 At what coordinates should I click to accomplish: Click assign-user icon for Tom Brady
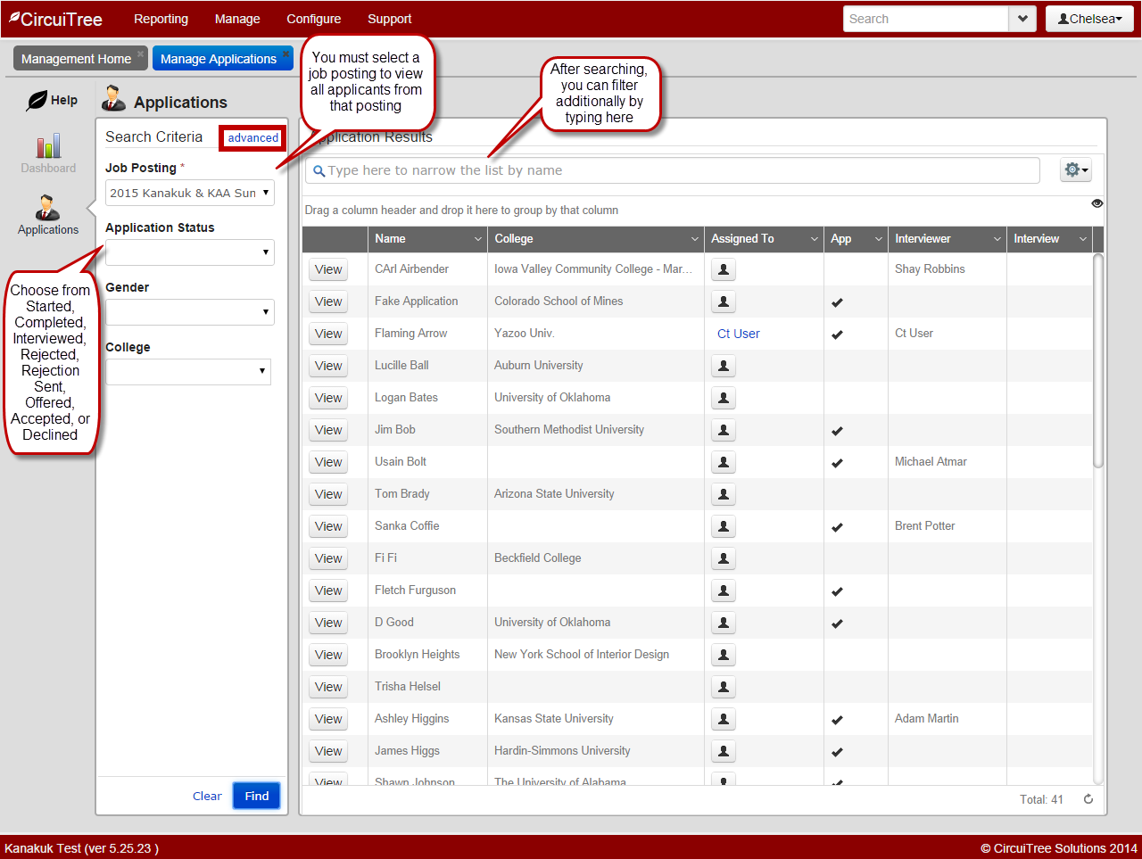point(723,494)
